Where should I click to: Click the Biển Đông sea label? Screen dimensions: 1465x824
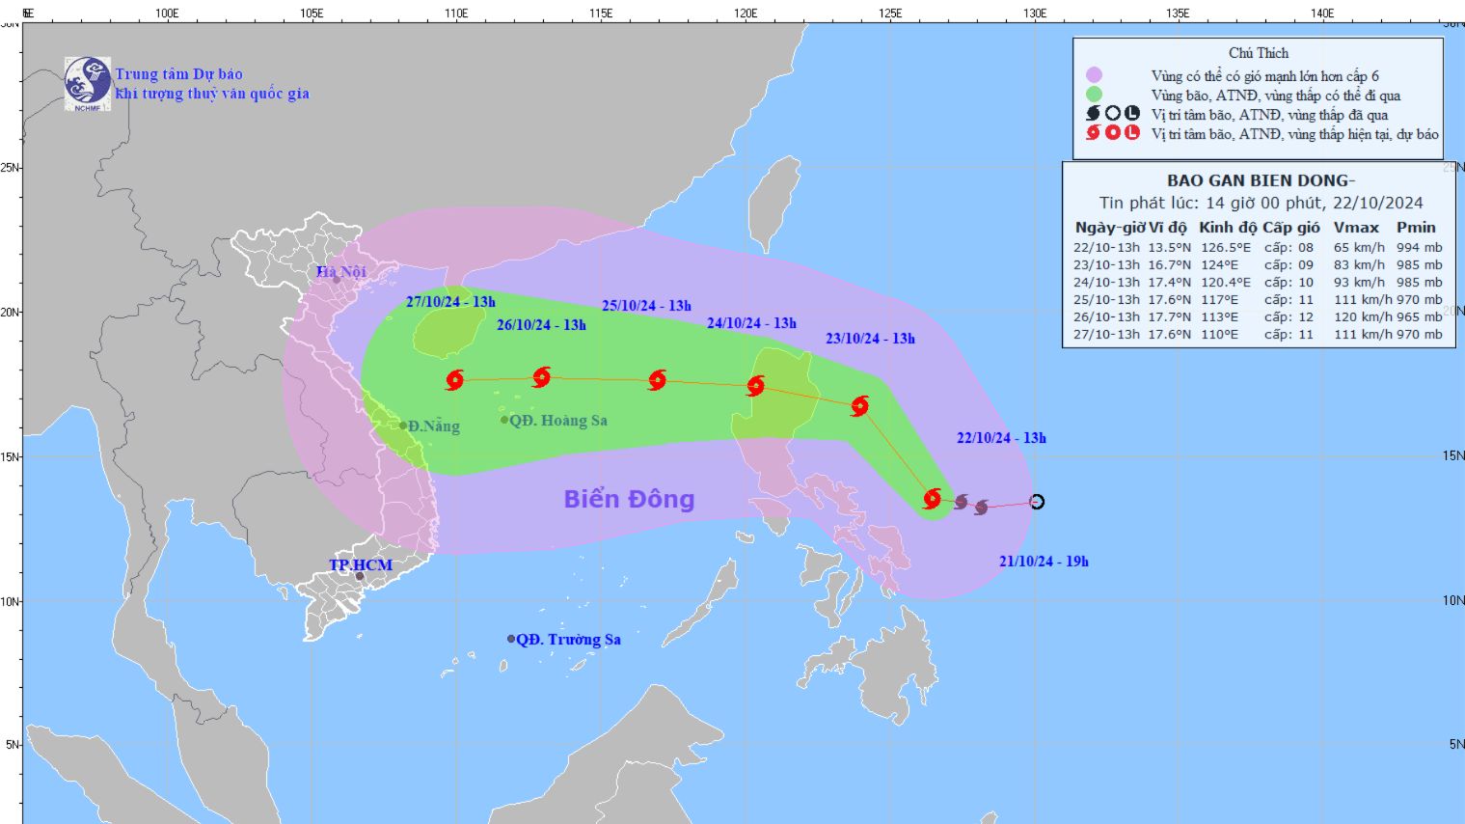[x=629, y=499]
